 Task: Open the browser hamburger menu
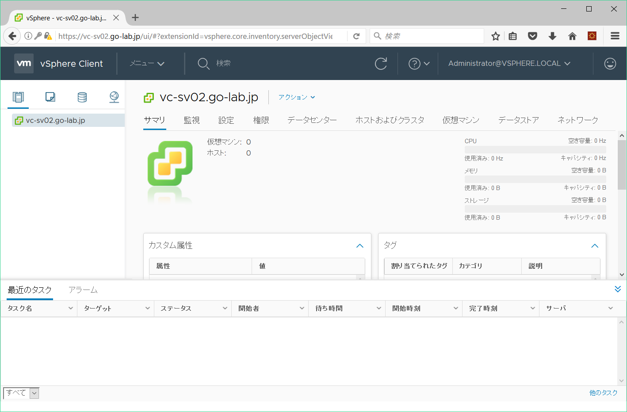[615, 36]
